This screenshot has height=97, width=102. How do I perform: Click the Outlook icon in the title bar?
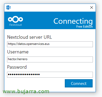click(x=9, y=7)
